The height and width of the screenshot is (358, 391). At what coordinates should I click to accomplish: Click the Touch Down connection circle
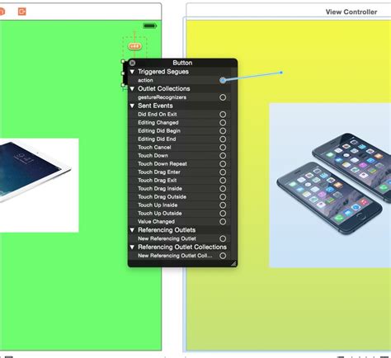pos(223,156)
